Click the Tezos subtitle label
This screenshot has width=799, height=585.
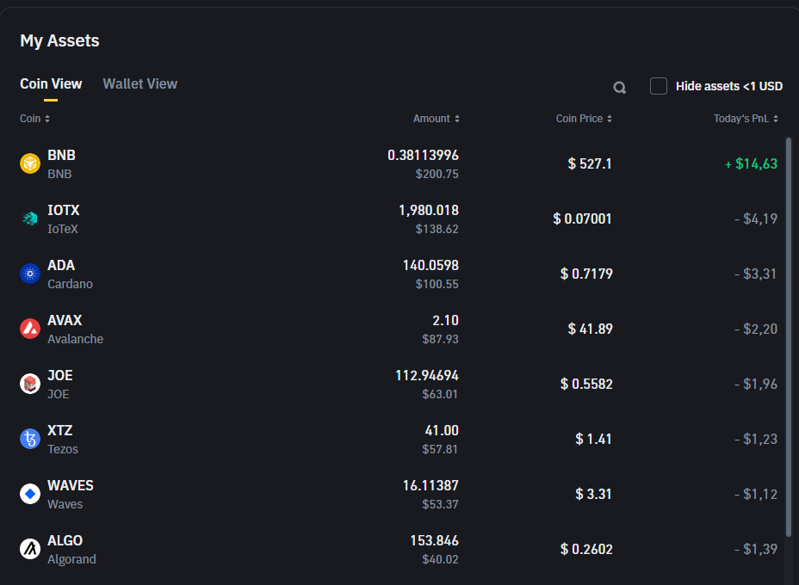point(63,449)
